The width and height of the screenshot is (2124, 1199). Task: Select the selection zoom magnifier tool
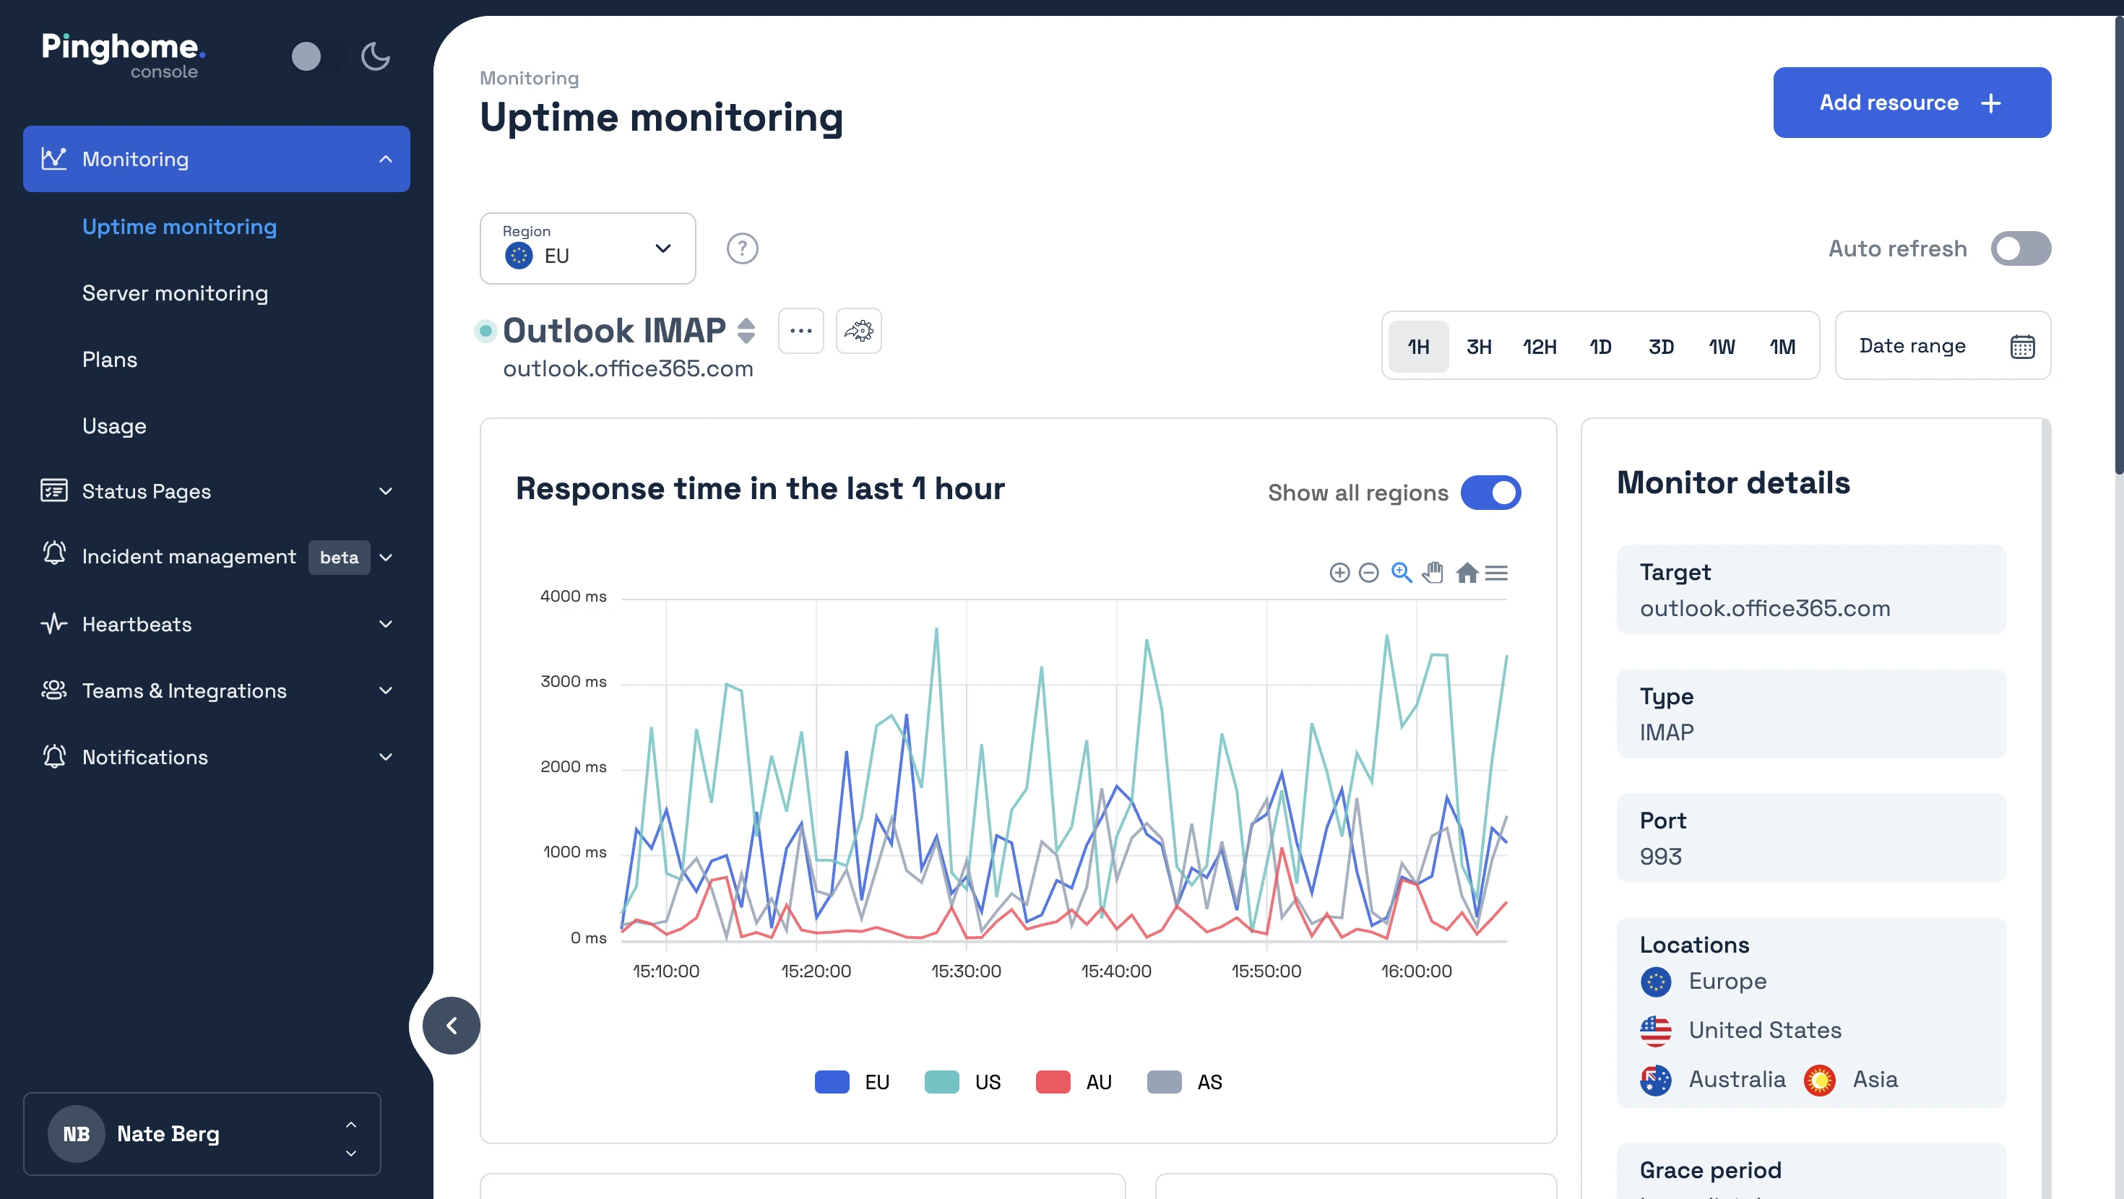(1402, 571)
